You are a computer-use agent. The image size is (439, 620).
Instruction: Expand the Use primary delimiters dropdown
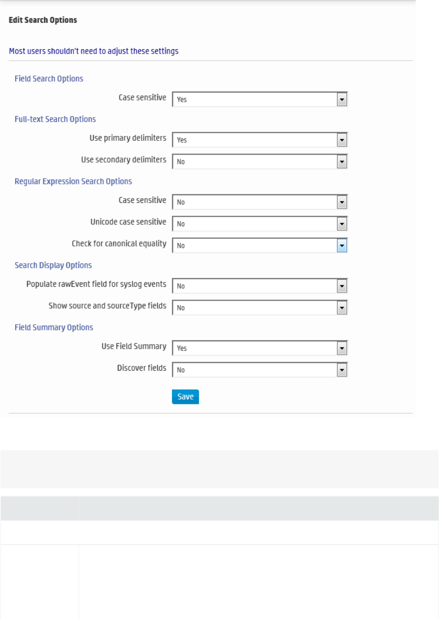tap(260, 140)
